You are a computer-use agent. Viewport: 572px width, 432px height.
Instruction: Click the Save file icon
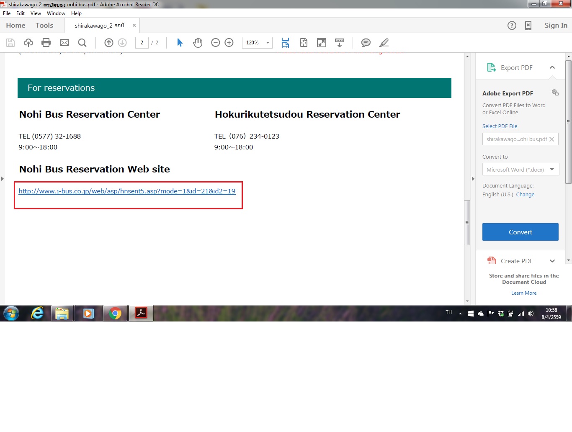(10, 43)
